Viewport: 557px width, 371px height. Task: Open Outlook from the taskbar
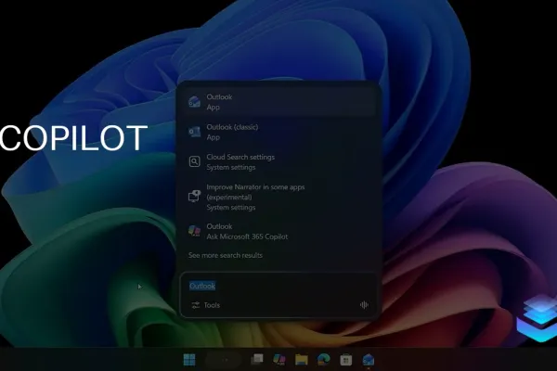click(368, 360)
